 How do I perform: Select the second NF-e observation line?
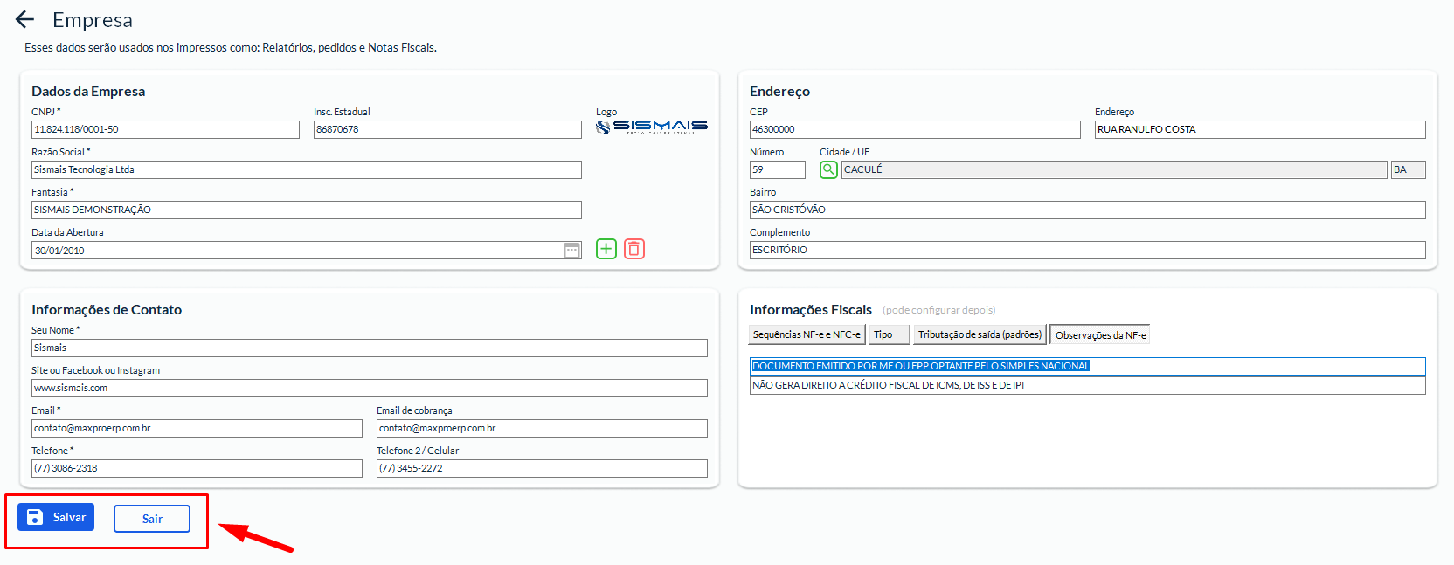click(x=1087, y=385)
